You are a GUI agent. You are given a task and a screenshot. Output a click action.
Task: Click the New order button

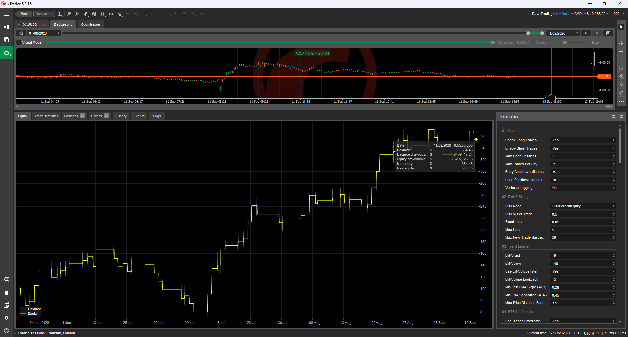click(x=44, y=14)
